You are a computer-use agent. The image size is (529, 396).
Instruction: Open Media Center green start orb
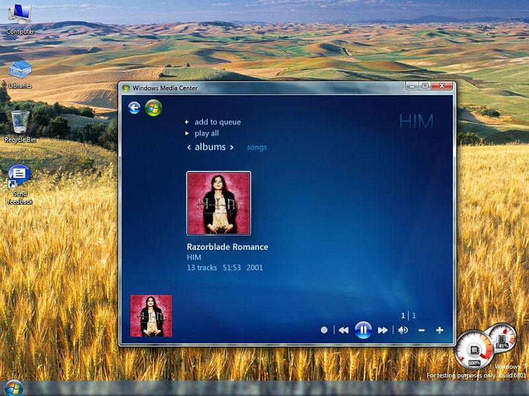click(x=153, y=108)
